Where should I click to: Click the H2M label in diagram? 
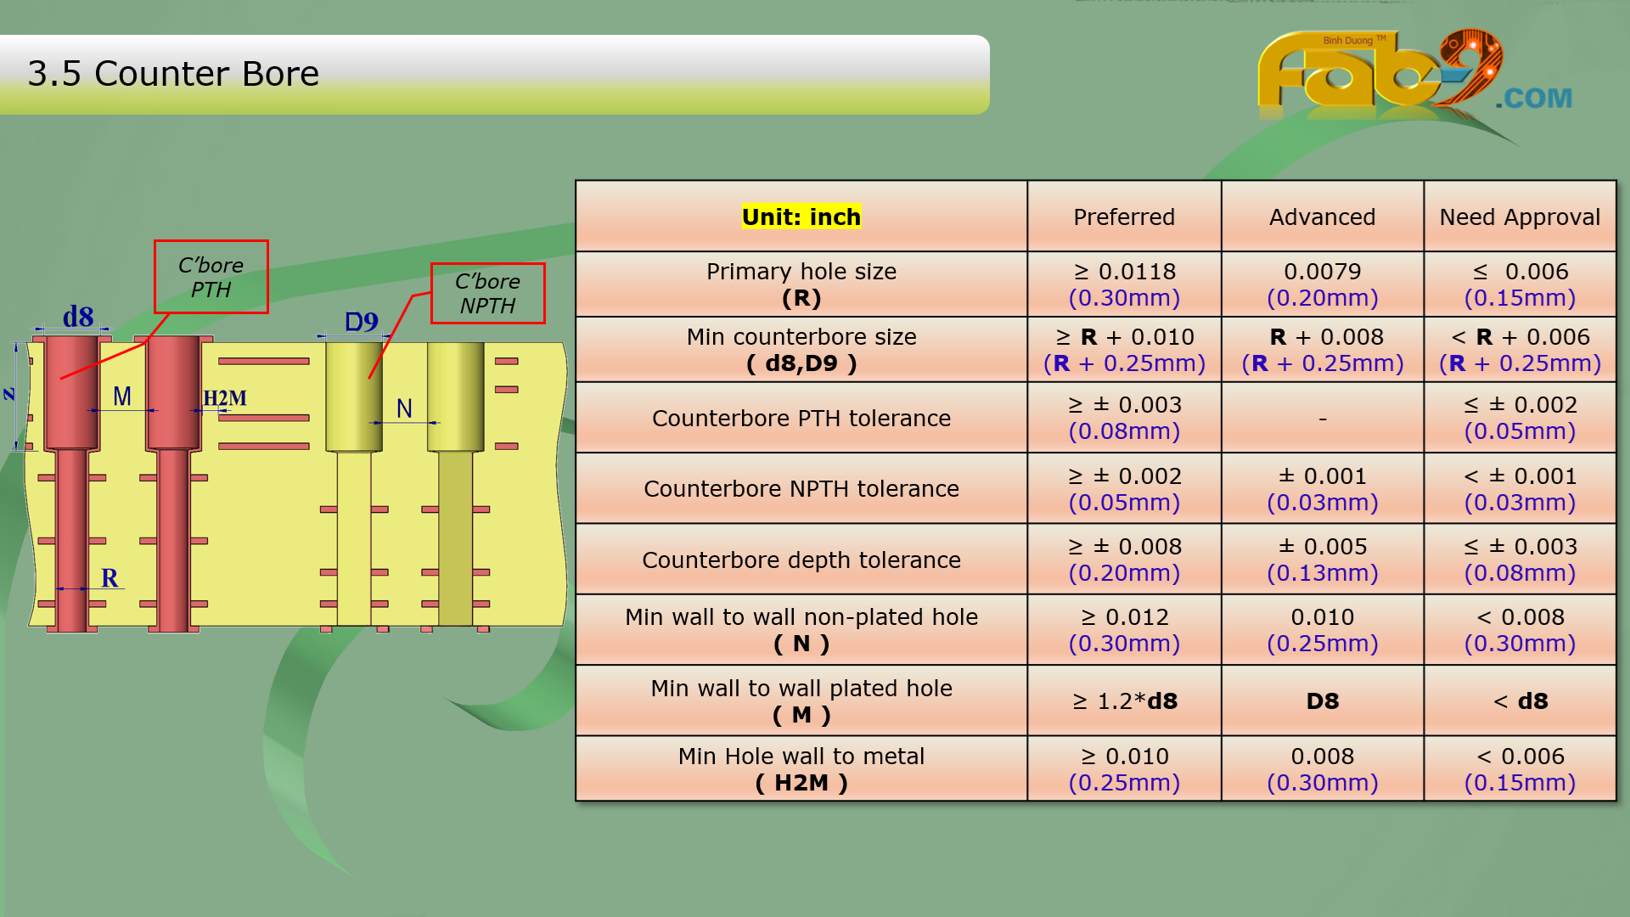225,398
